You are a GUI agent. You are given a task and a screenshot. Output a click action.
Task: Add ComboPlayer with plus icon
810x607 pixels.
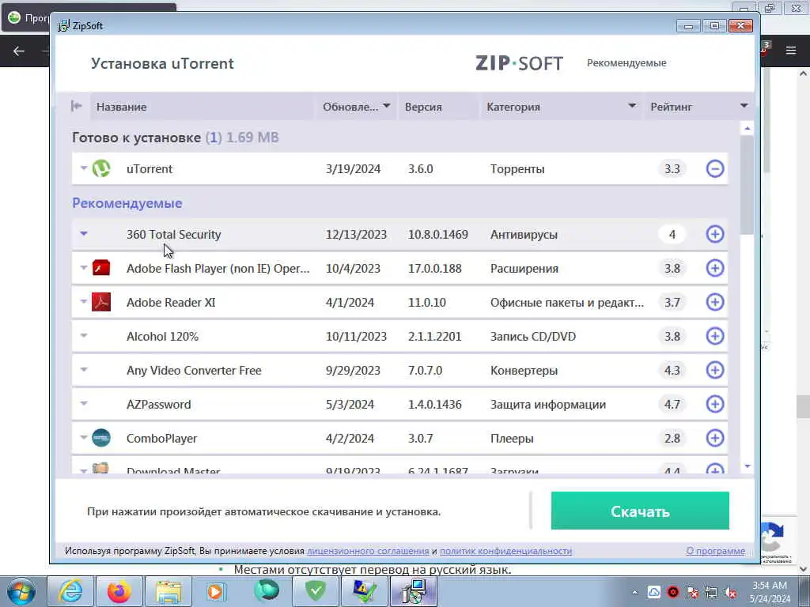(x=715, y=438)
